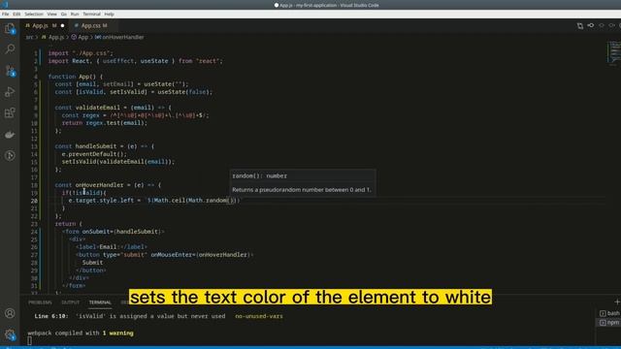Click line number 18 in the gutter
The image size is (621, 349).
(x=34, y=185)
